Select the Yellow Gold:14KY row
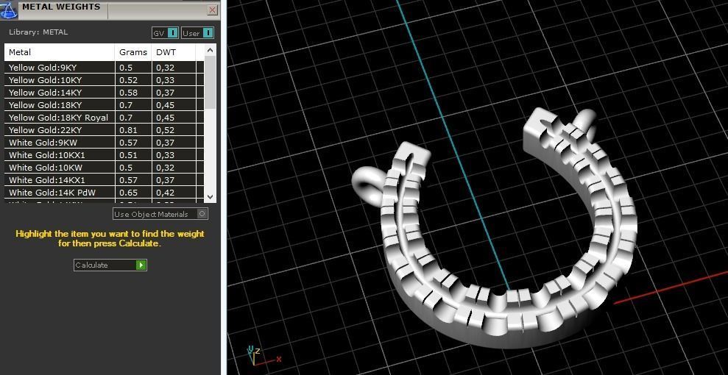Image resolution: width=728 pixels, height=375 pixels. 104,92
